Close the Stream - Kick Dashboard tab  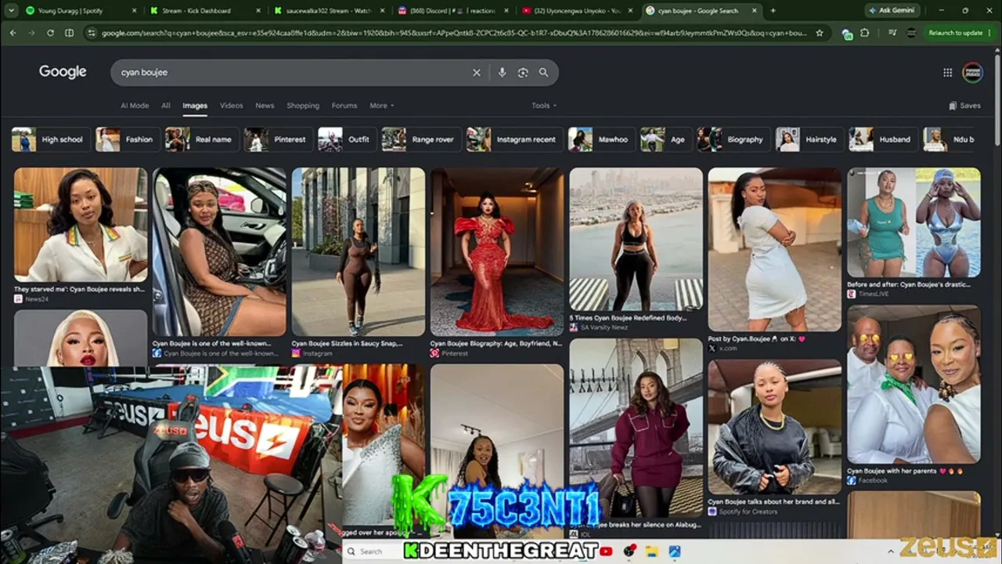pyautogui.click(x=259, y=10)
